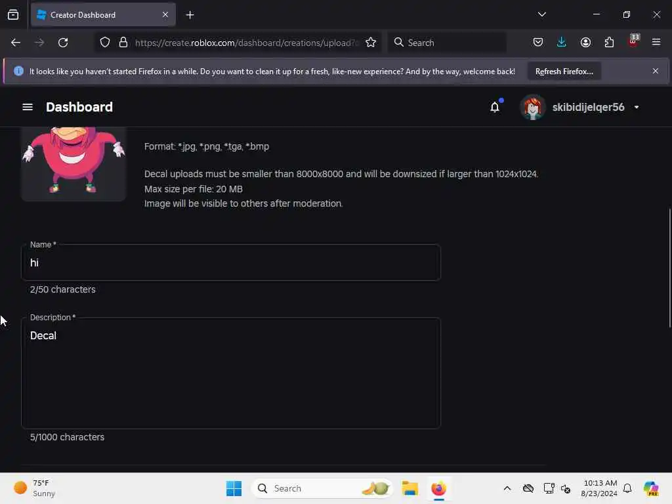Open the Copilot preview icon
The width and height of the screenshot is (672, 504).
(651, 488)
